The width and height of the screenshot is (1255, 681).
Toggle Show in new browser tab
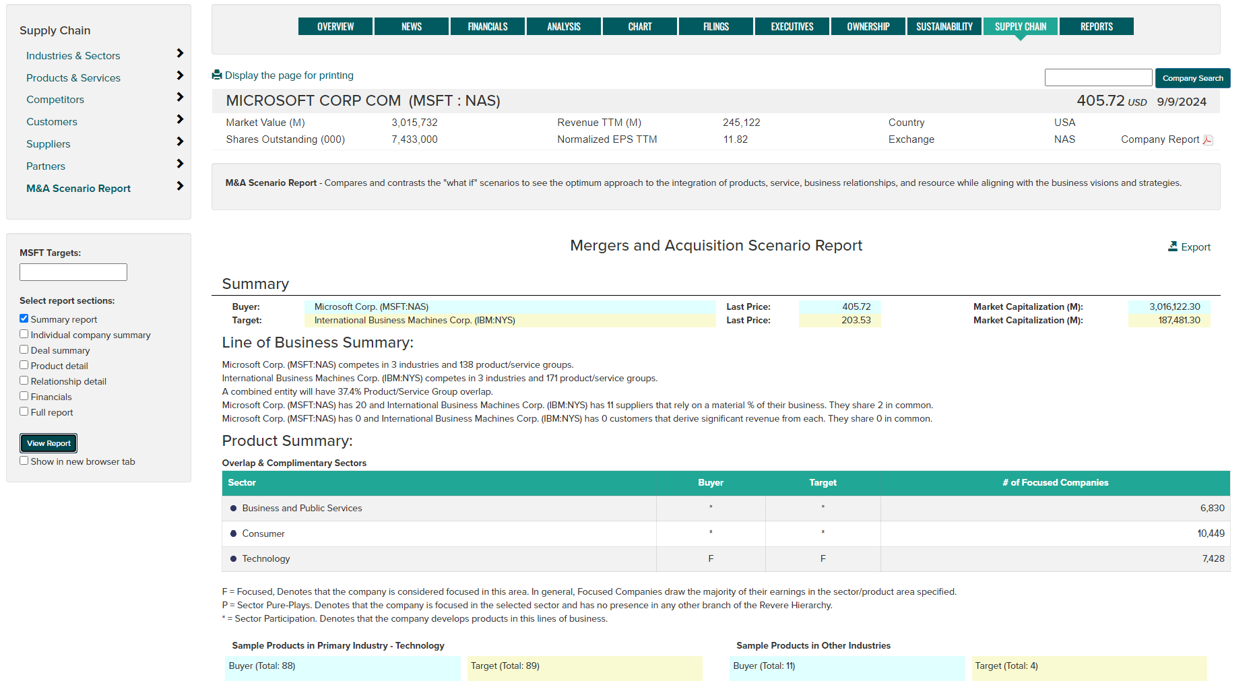coord(24,461)
